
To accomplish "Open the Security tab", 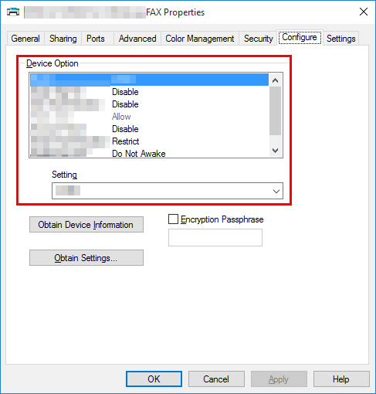I will 259,39.
